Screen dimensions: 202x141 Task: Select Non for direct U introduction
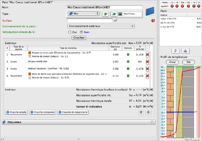(x=81, y=32)
